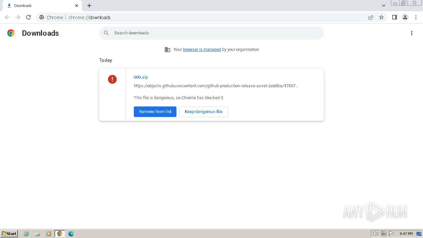
Task: Click Keep dangerous file button
Action: [204, 112]
